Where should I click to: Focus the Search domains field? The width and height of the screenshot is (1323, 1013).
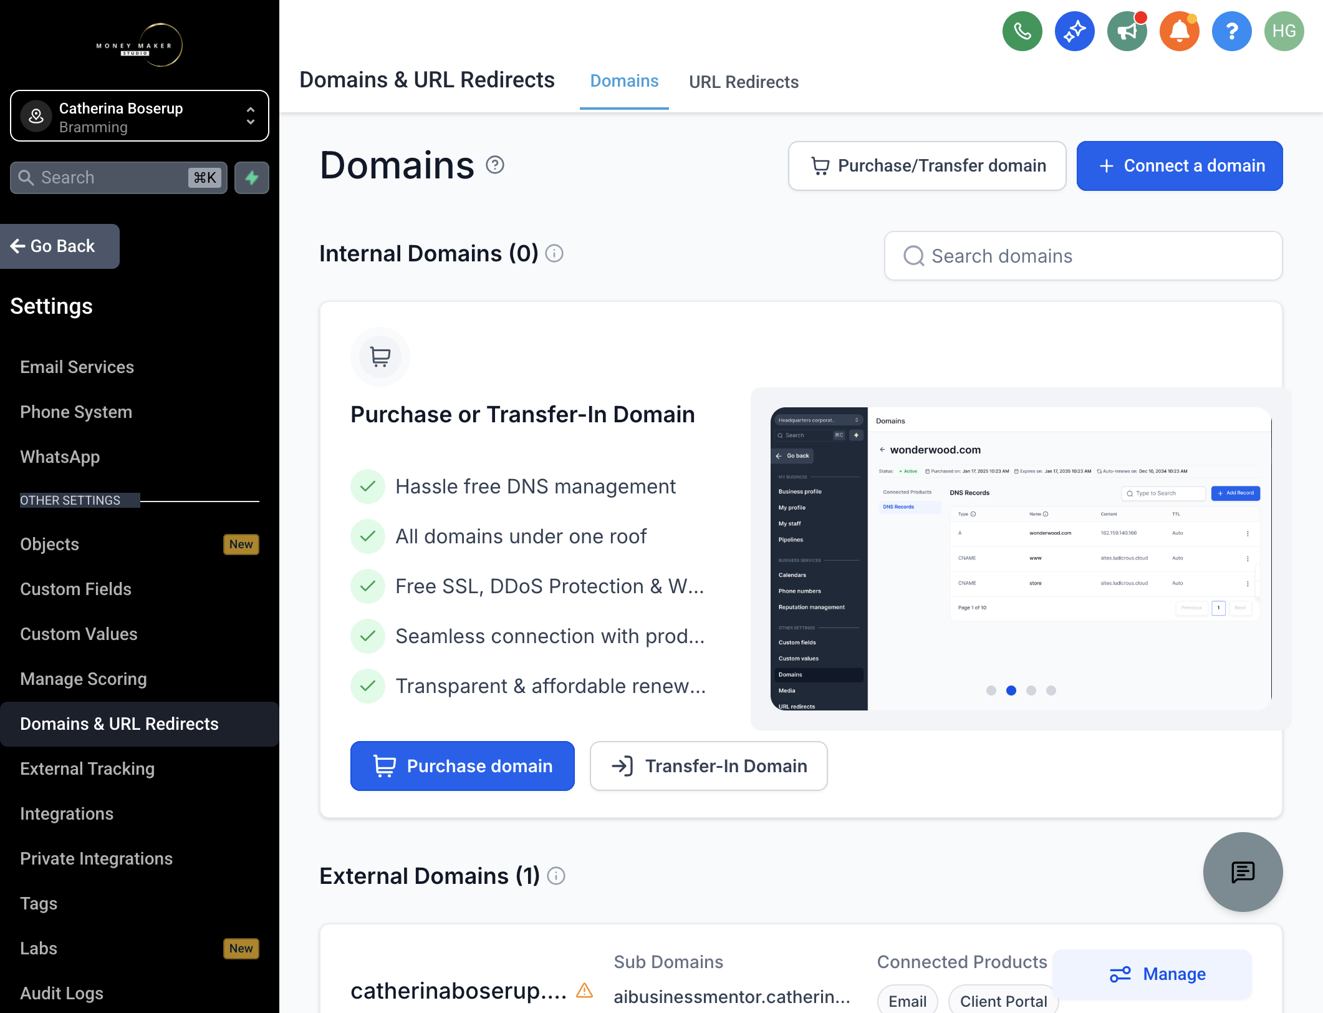[1083, 256]
